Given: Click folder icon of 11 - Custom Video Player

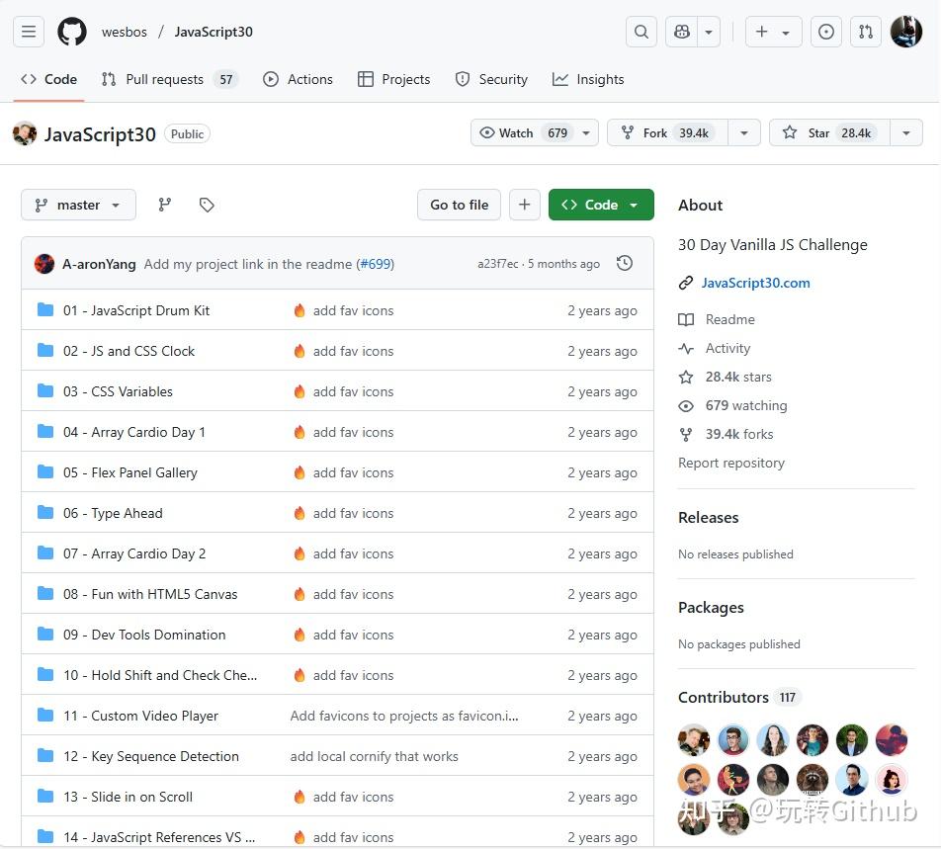Looking at the screenshot, I should pyautogui.click(x=45, y=715).
